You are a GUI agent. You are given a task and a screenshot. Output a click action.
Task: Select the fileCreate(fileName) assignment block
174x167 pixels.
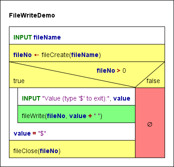pyautogui.click(x=87, y=53)
